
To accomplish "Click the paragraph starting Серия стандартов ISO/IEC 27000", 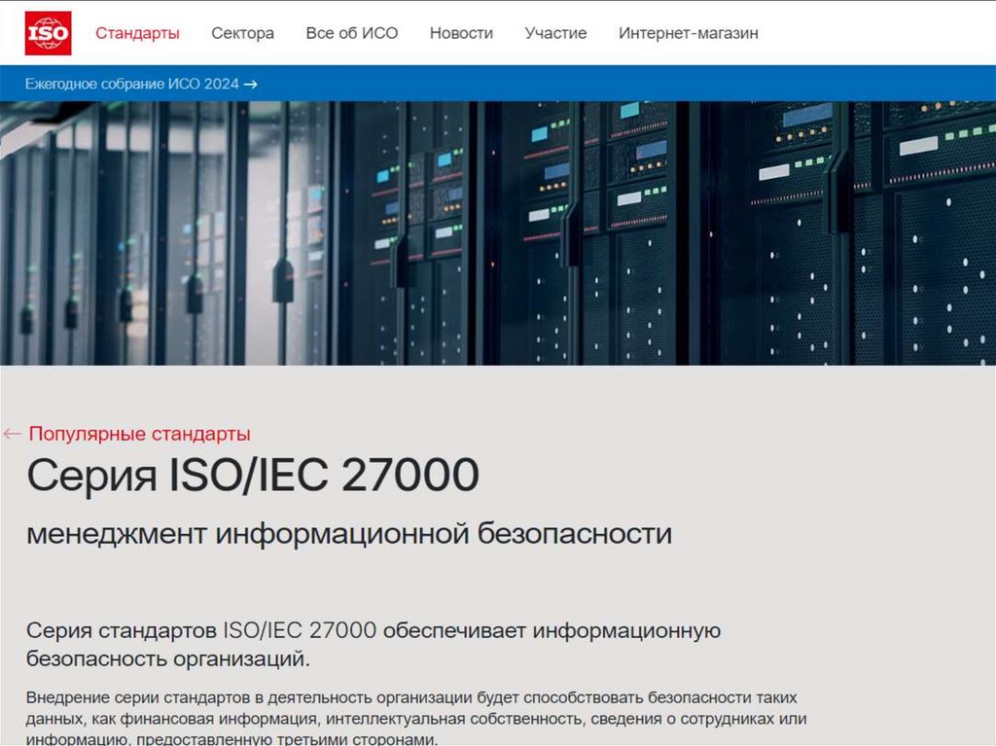I will [373, 644].
